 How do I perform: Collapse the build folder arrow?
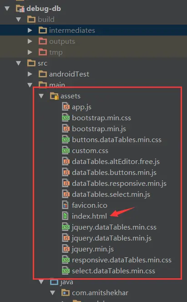click(x=19, y=19)
